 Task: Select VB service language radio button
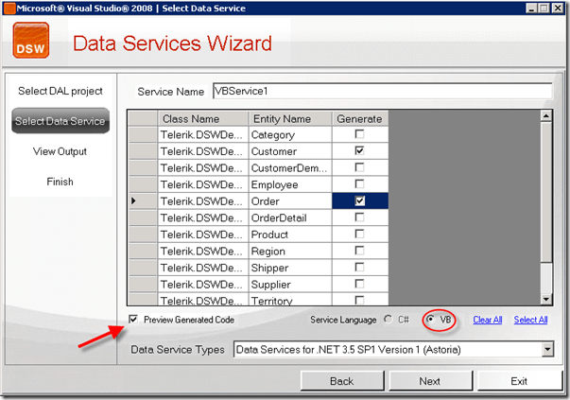coord(430,320)
